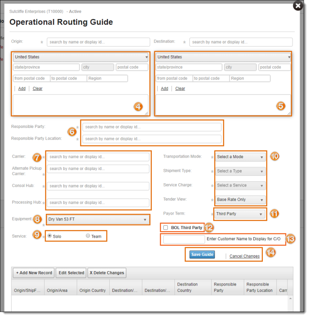Click the Edit Selected button
The width and height of the screenshot is (309, 317).
(x=71, y=273)
